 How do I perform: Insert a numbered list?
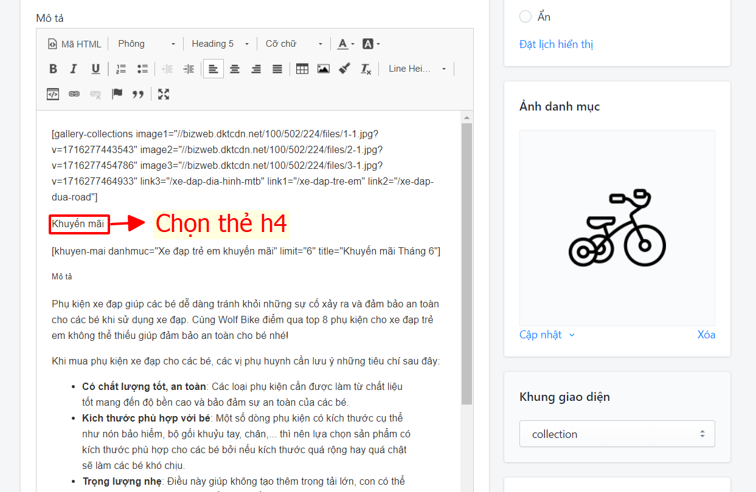(121, 69)
